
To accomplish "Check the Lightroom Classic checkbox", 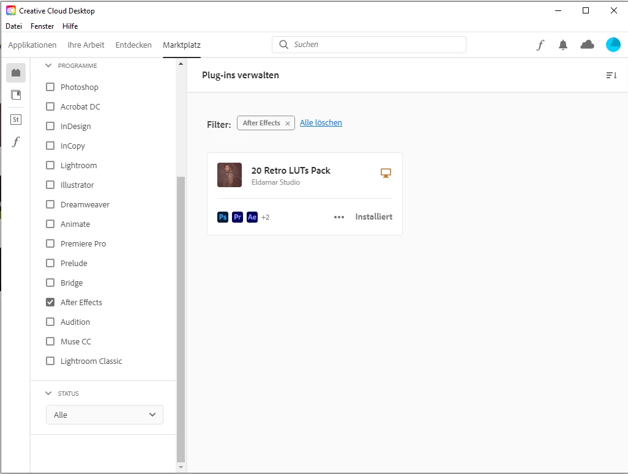I will 50,361.
